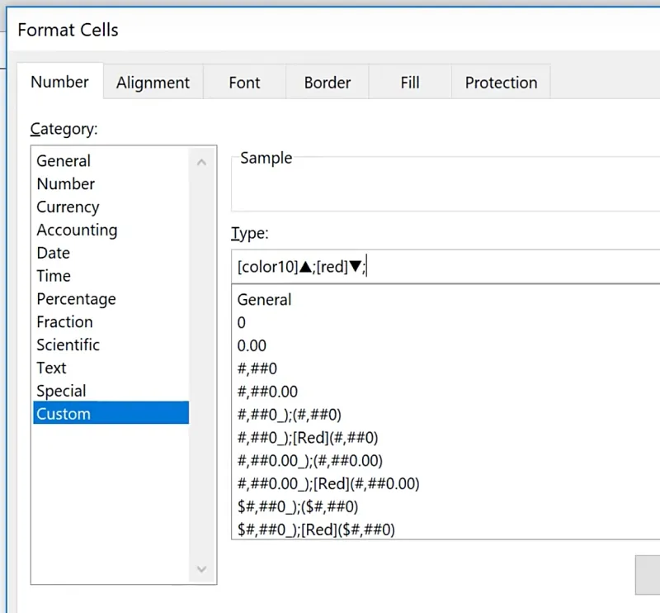
Task: Pick the Date category
Action: (53, 254)
